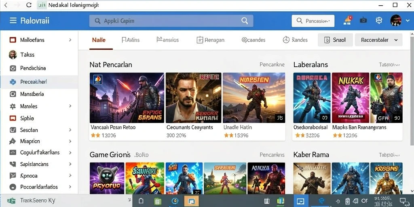Click Tabpio link beside Kaber Rama

389,155
